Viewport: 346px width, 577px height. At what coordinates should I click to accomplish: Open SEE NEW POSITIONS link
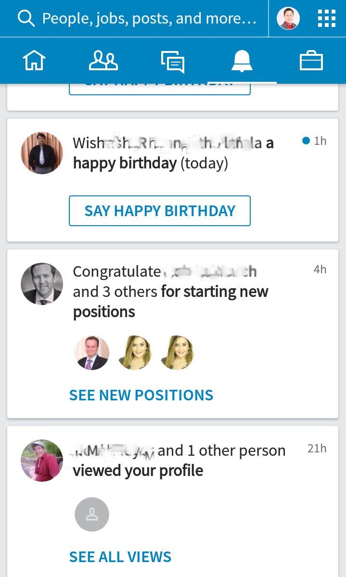(x=141, y=395)
